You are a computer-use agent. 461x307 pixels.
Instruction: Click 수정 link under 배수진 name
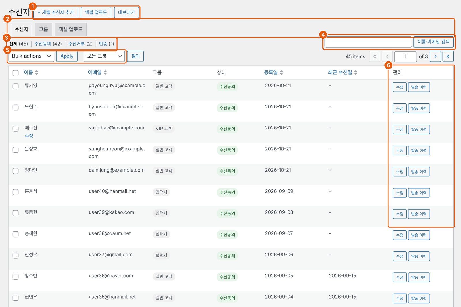point(29,136)
